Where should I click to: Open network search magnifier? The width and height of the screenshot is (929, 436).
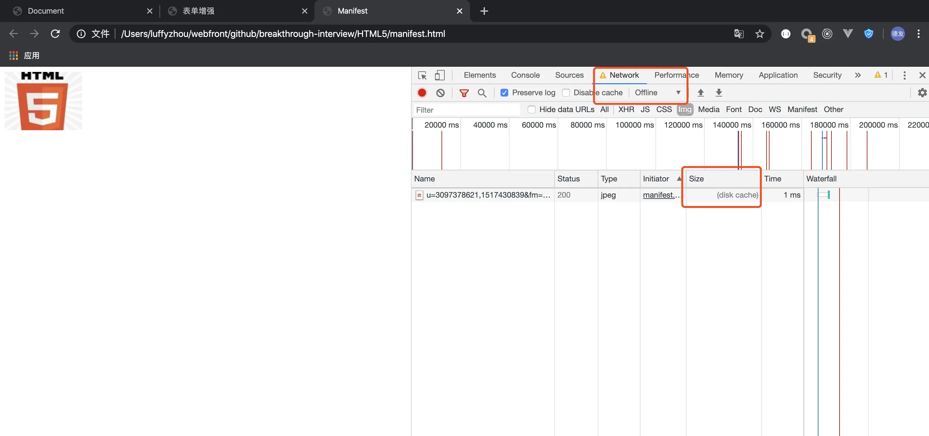coord(482,93)
